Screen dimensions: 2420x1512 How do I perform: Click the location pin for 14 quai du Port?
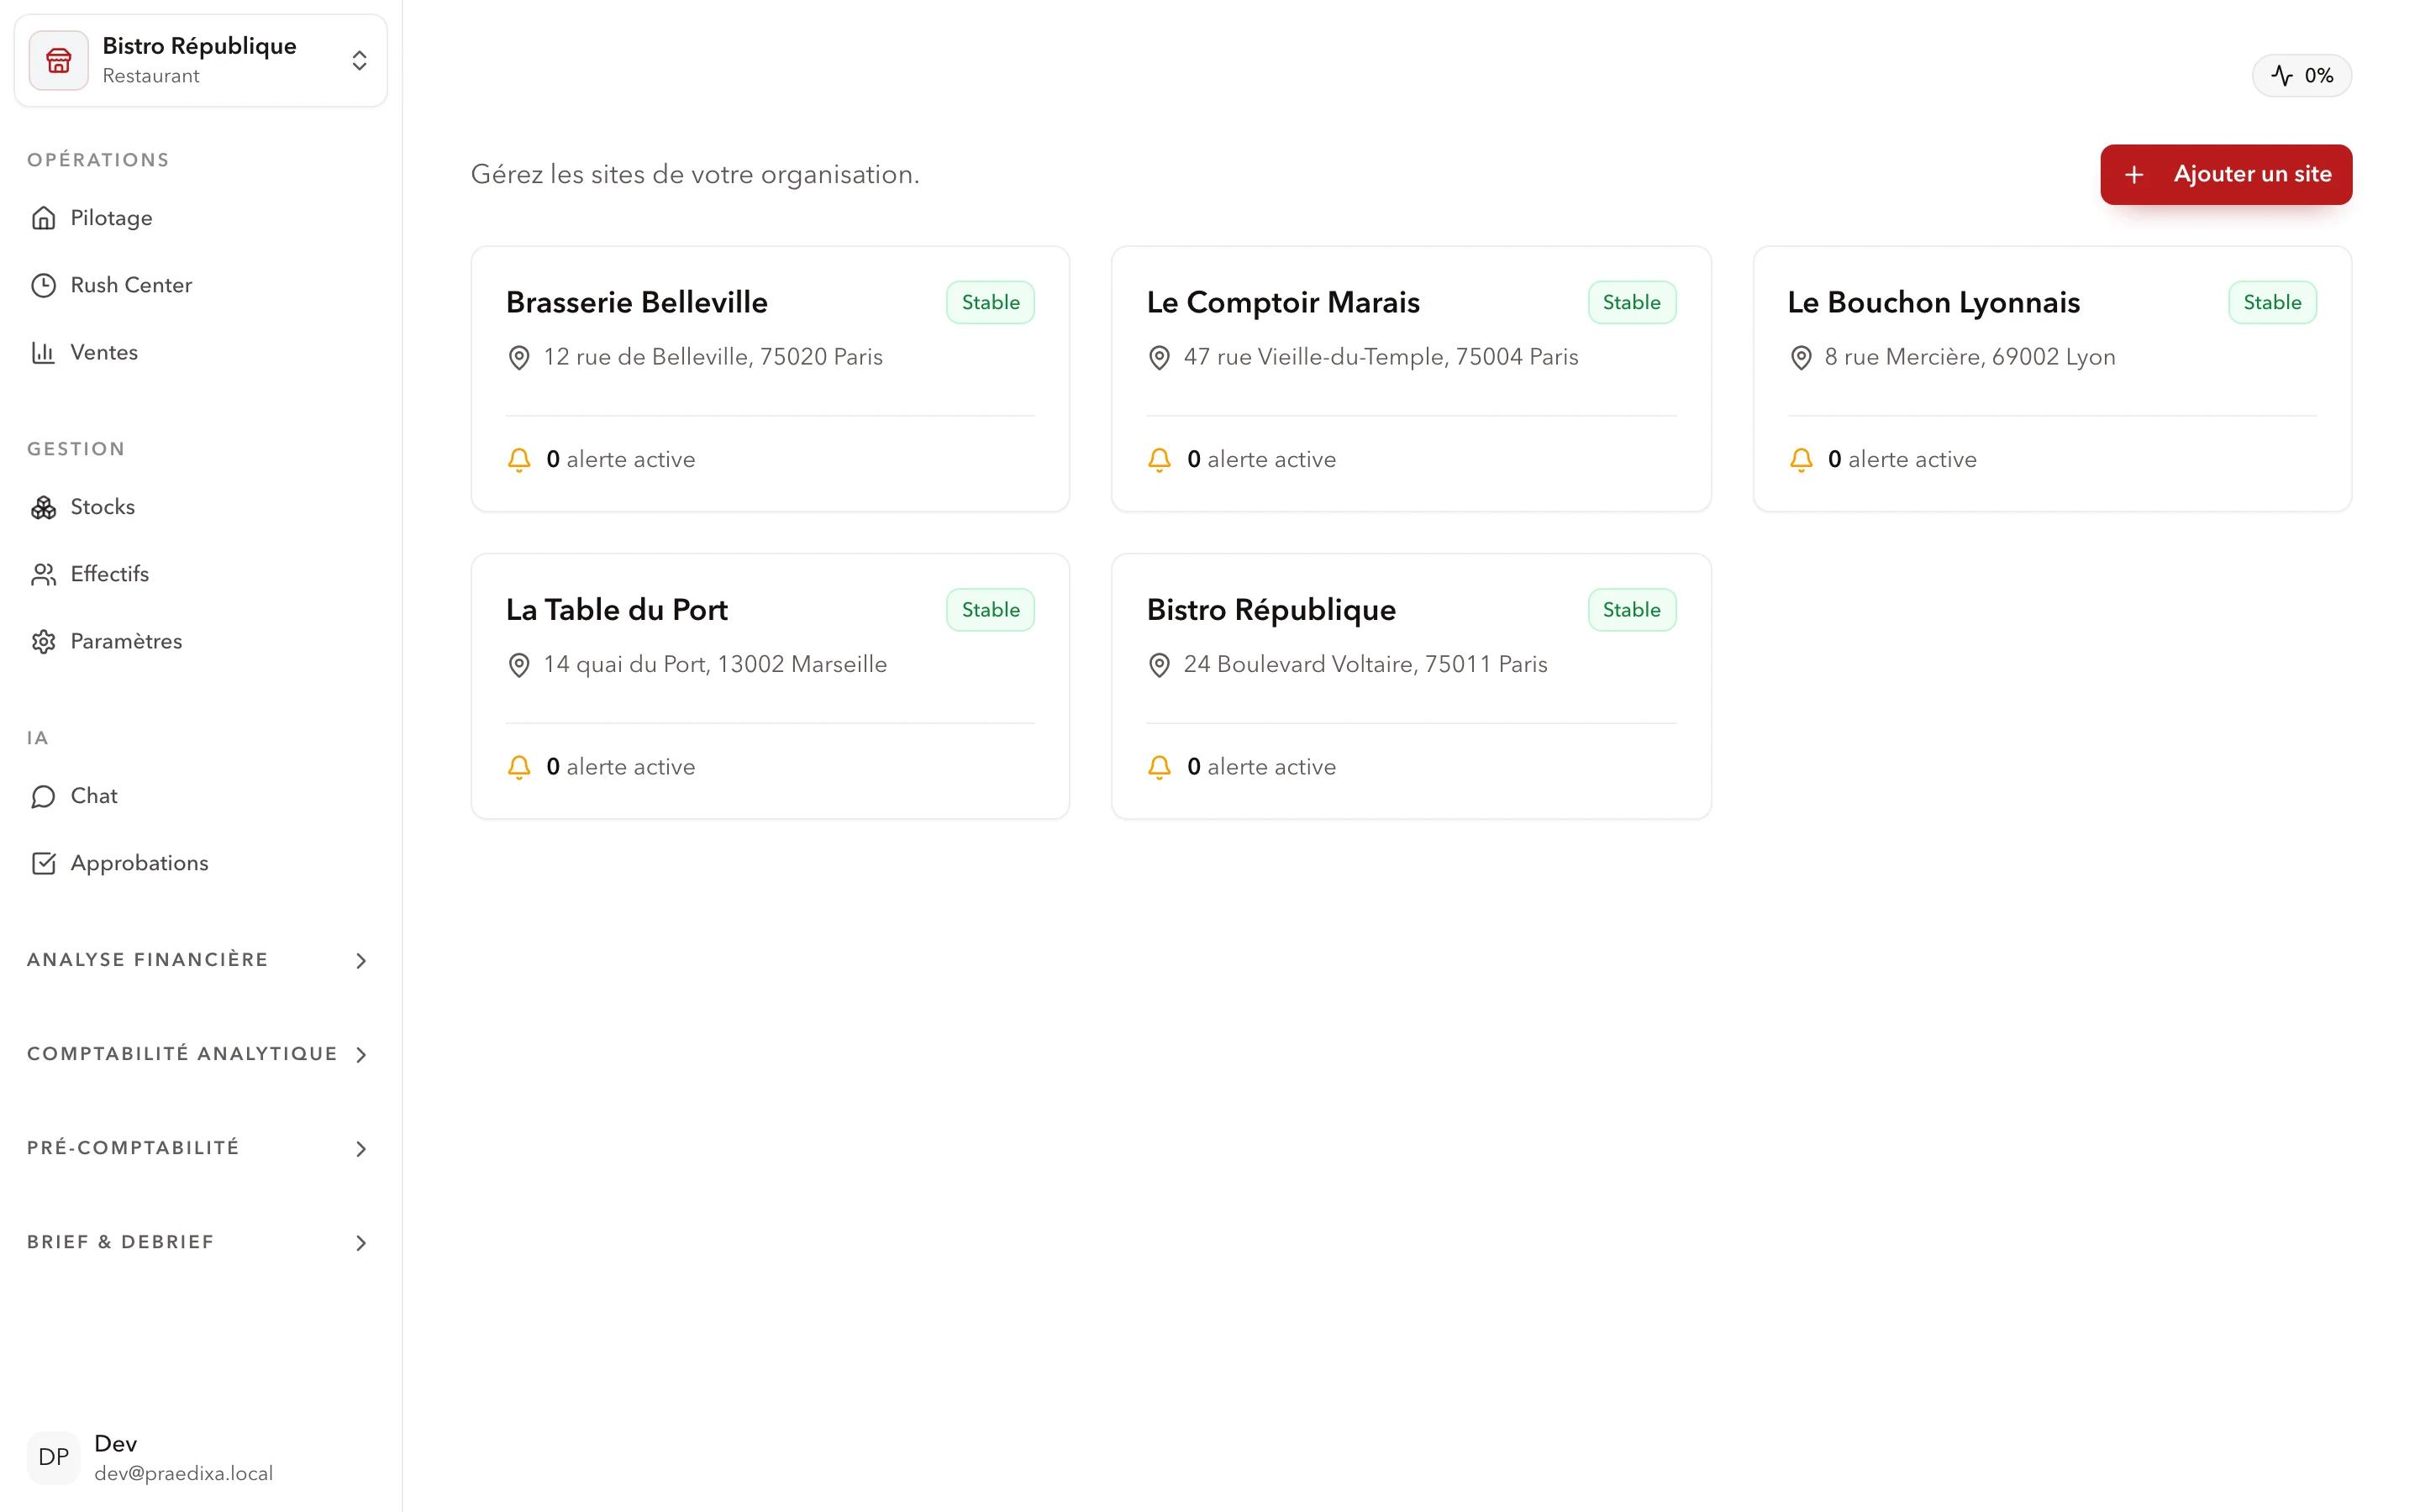[519, 664]
